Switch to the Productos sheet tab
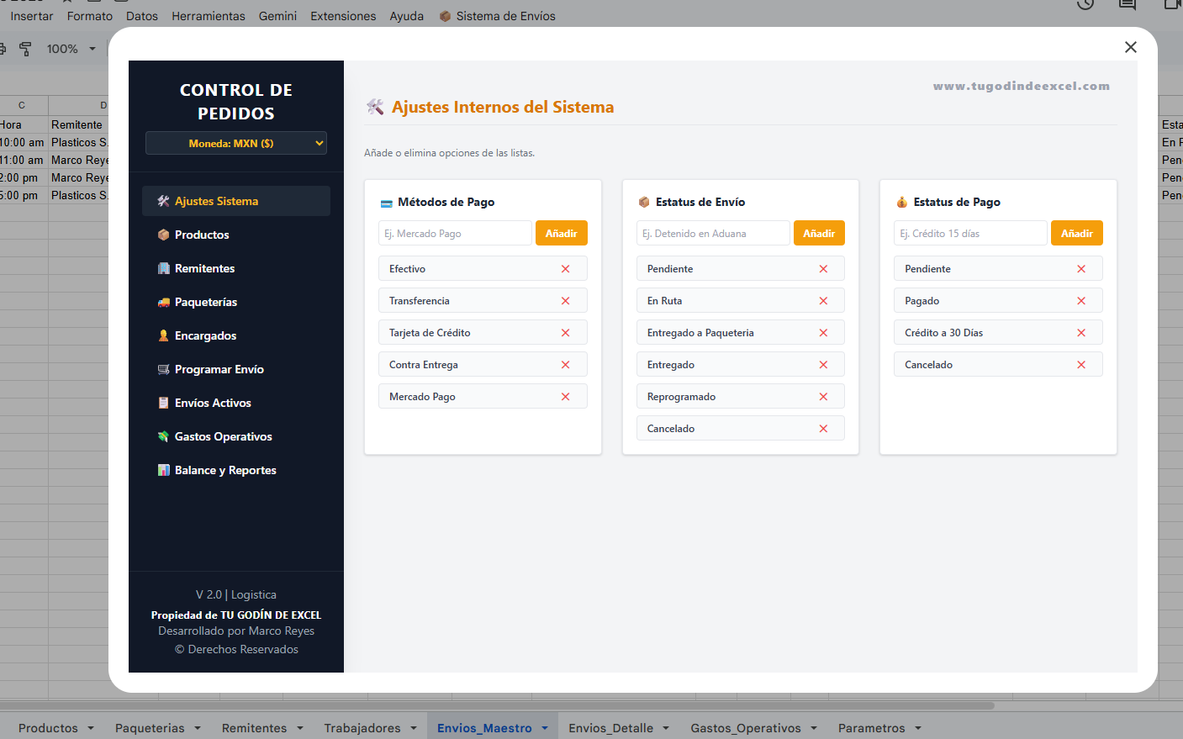This screenshot has height=739, width=1183. (48, 728)
